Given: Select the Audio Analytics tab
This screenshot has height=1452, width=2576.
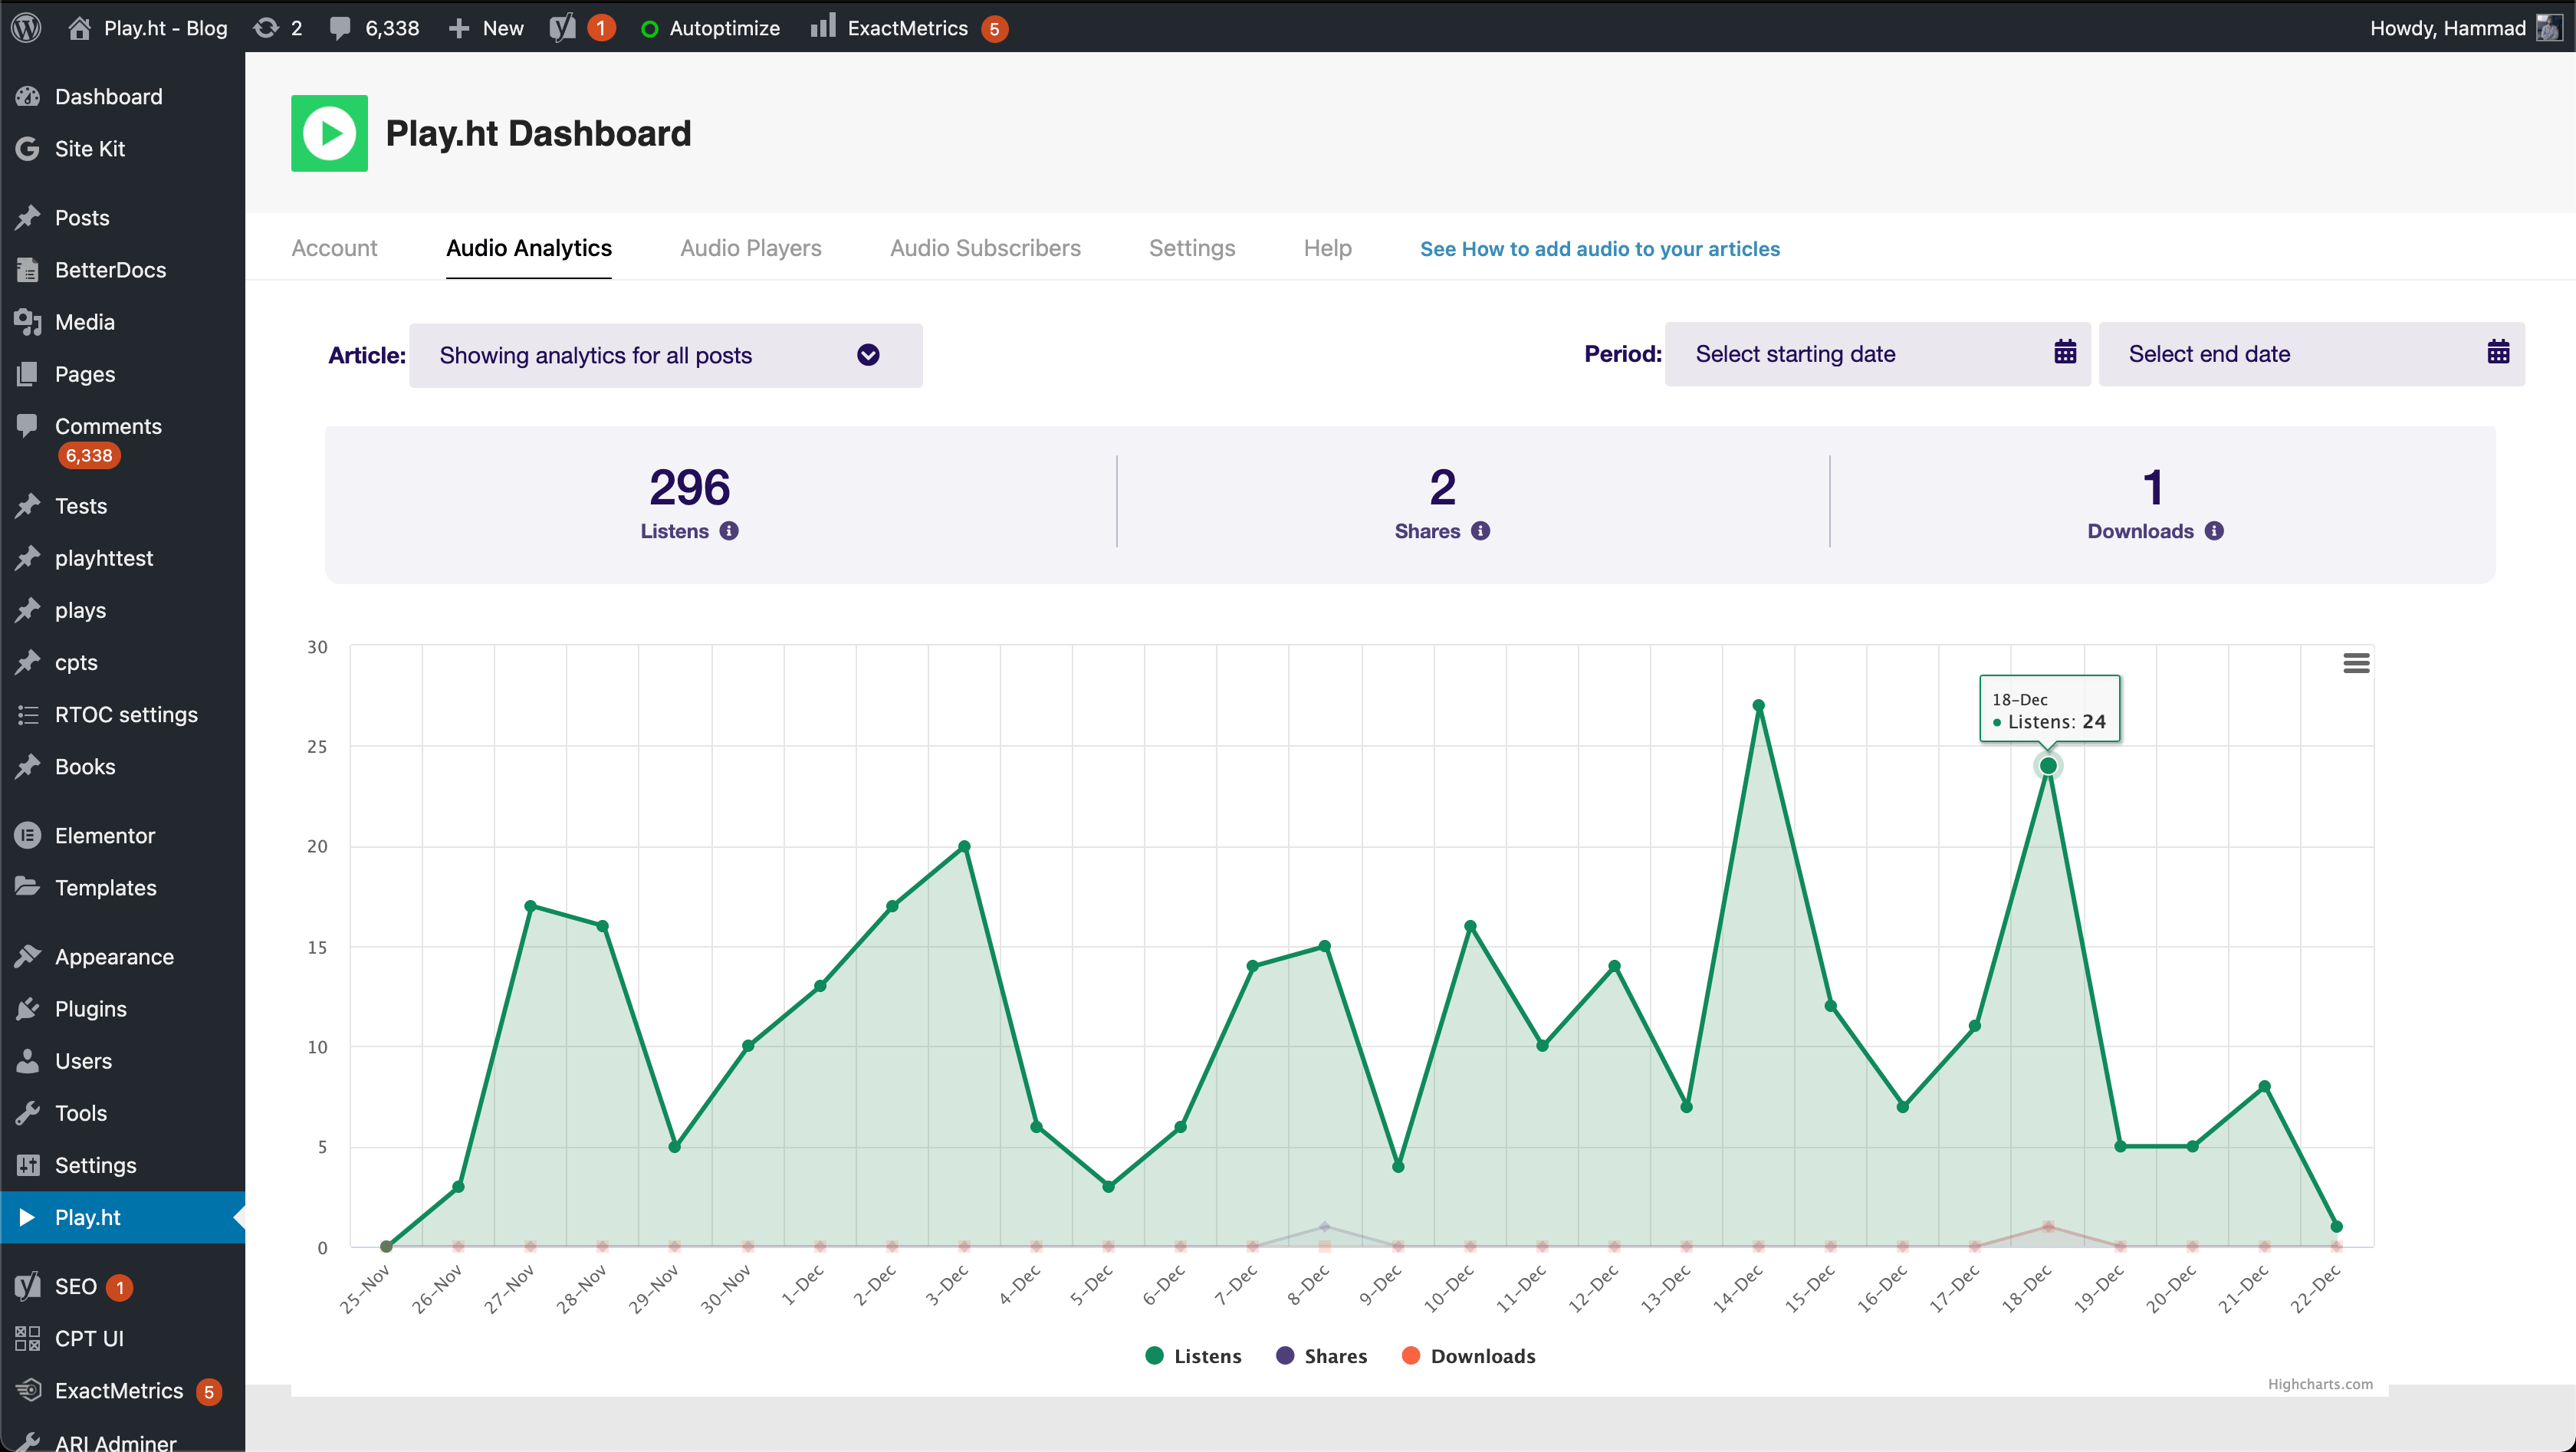Looking at the screenshot, I should (x=528, y=248).
